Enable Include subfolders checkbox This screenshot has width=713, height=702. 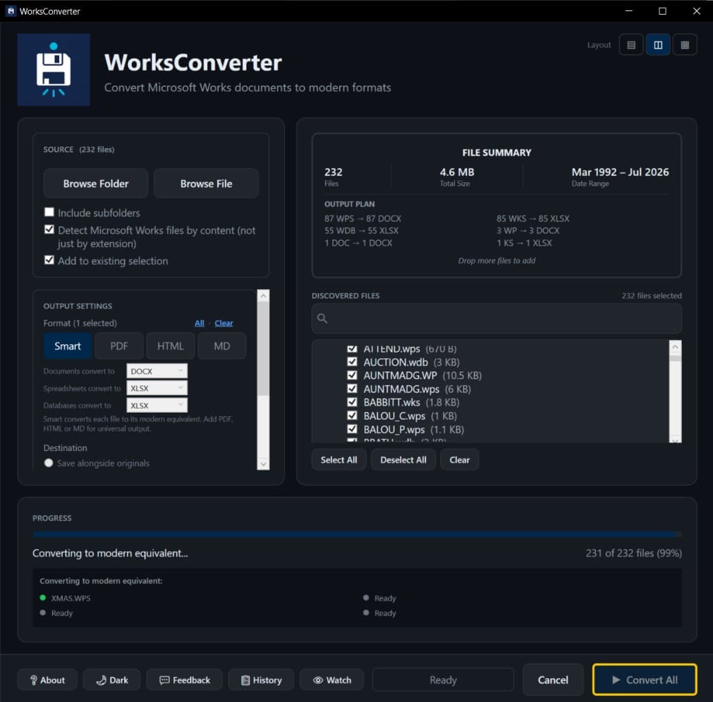pyautogui.click(x=49, y=212)
